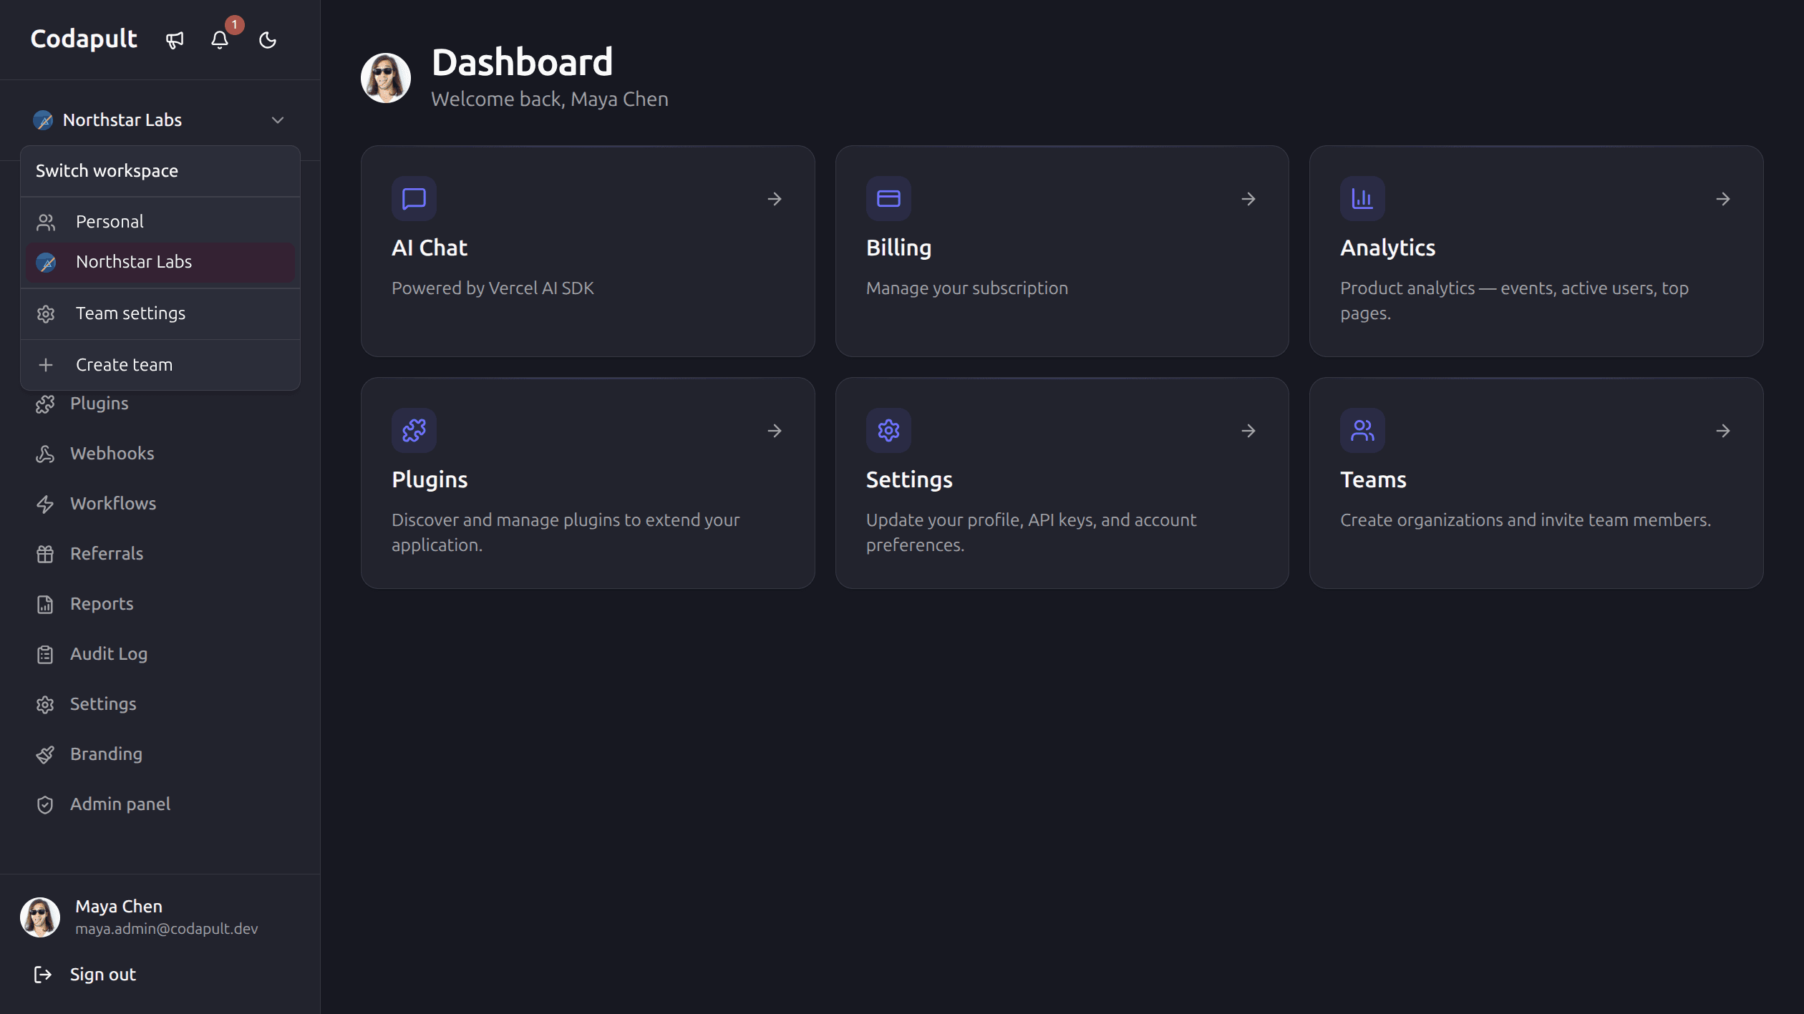Click the arrow on Teams card
The width and height of the screenshot is (1804, 1014).
[x=1723, y=431]
